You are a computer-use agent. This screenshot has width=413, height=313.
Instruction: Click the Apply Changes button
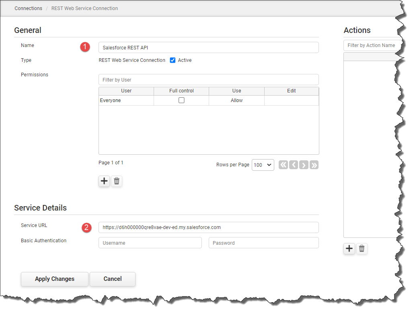(x=55, y=279)
